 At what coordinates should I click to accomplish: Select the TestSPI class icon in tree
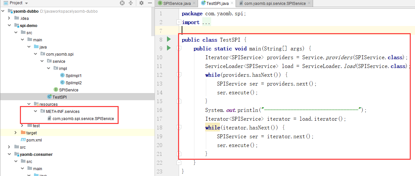click(x=49, y=97)
